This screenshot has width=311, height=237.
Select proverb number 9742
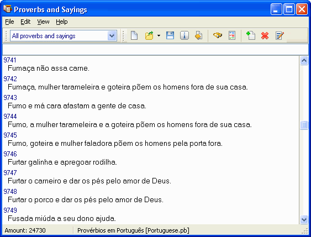pyautogui.click(x=10, y=79)
